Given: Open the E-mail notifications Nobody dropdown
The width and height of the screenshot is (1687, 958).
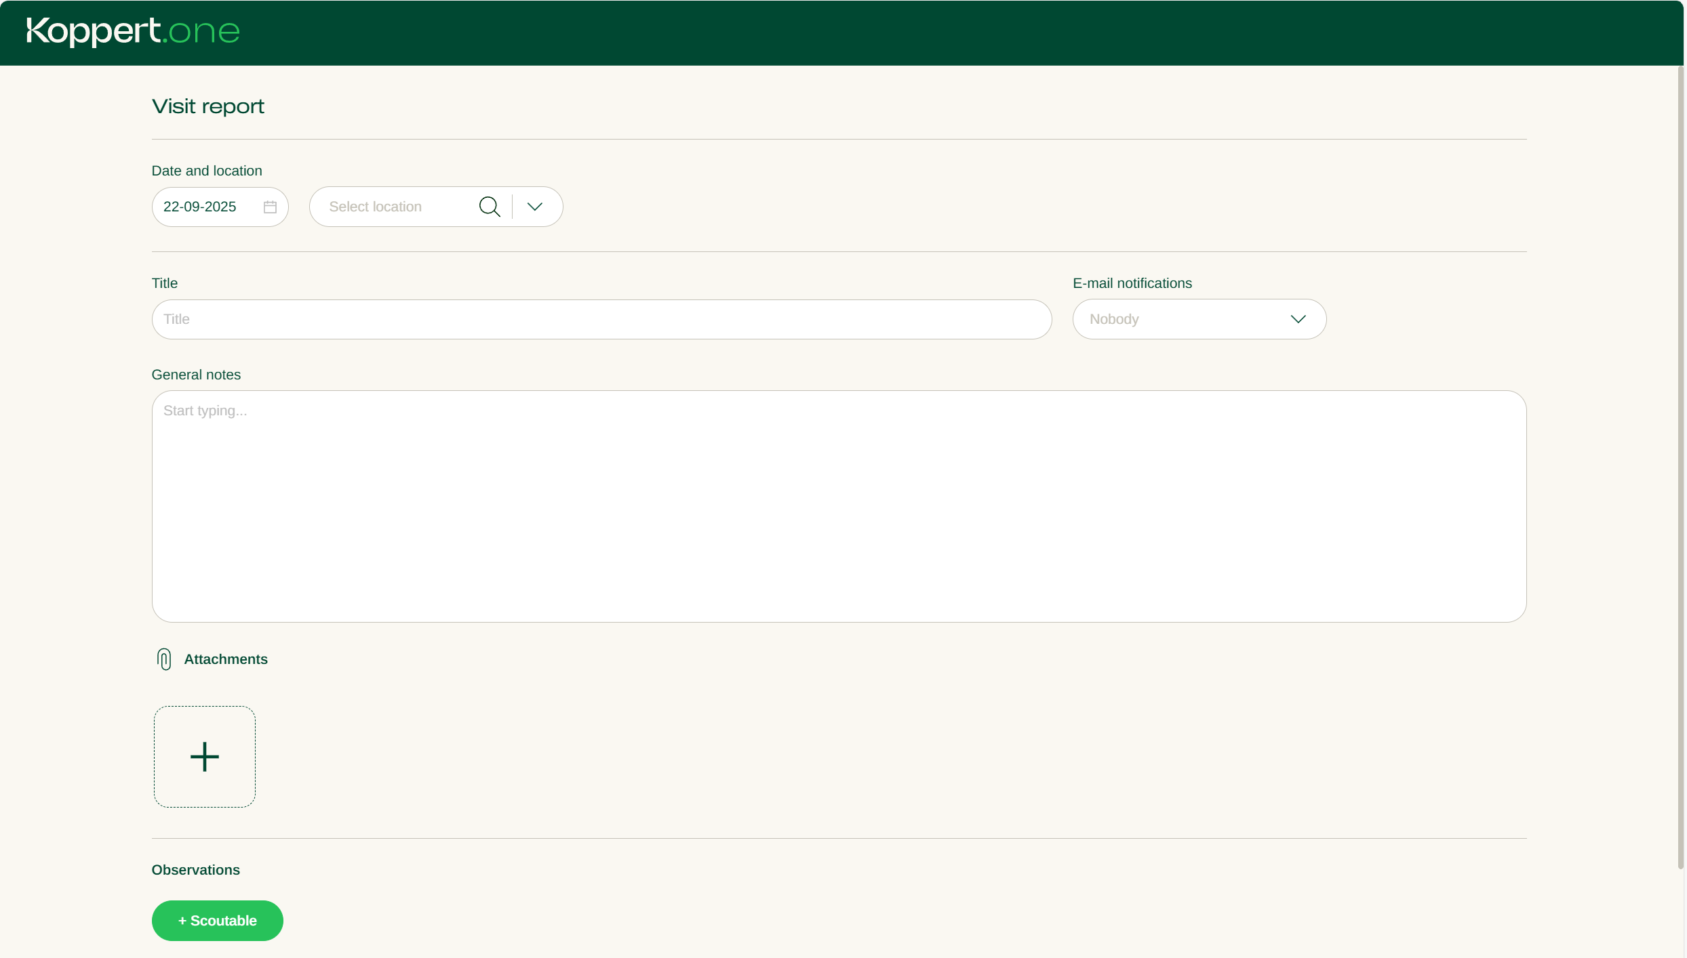Looking at the screenshot, I should click(x=1199, y=319).
